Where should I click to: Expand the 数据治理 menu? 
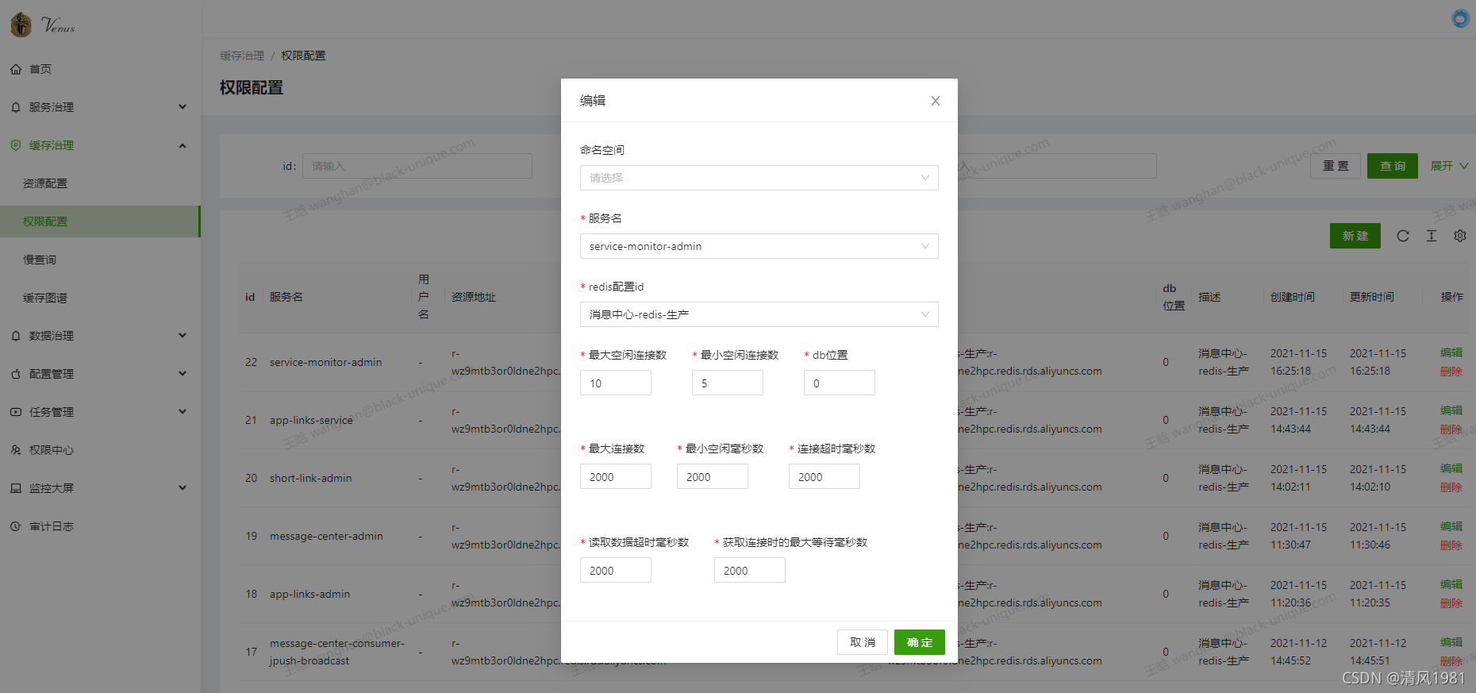click(x=183, y=336)
